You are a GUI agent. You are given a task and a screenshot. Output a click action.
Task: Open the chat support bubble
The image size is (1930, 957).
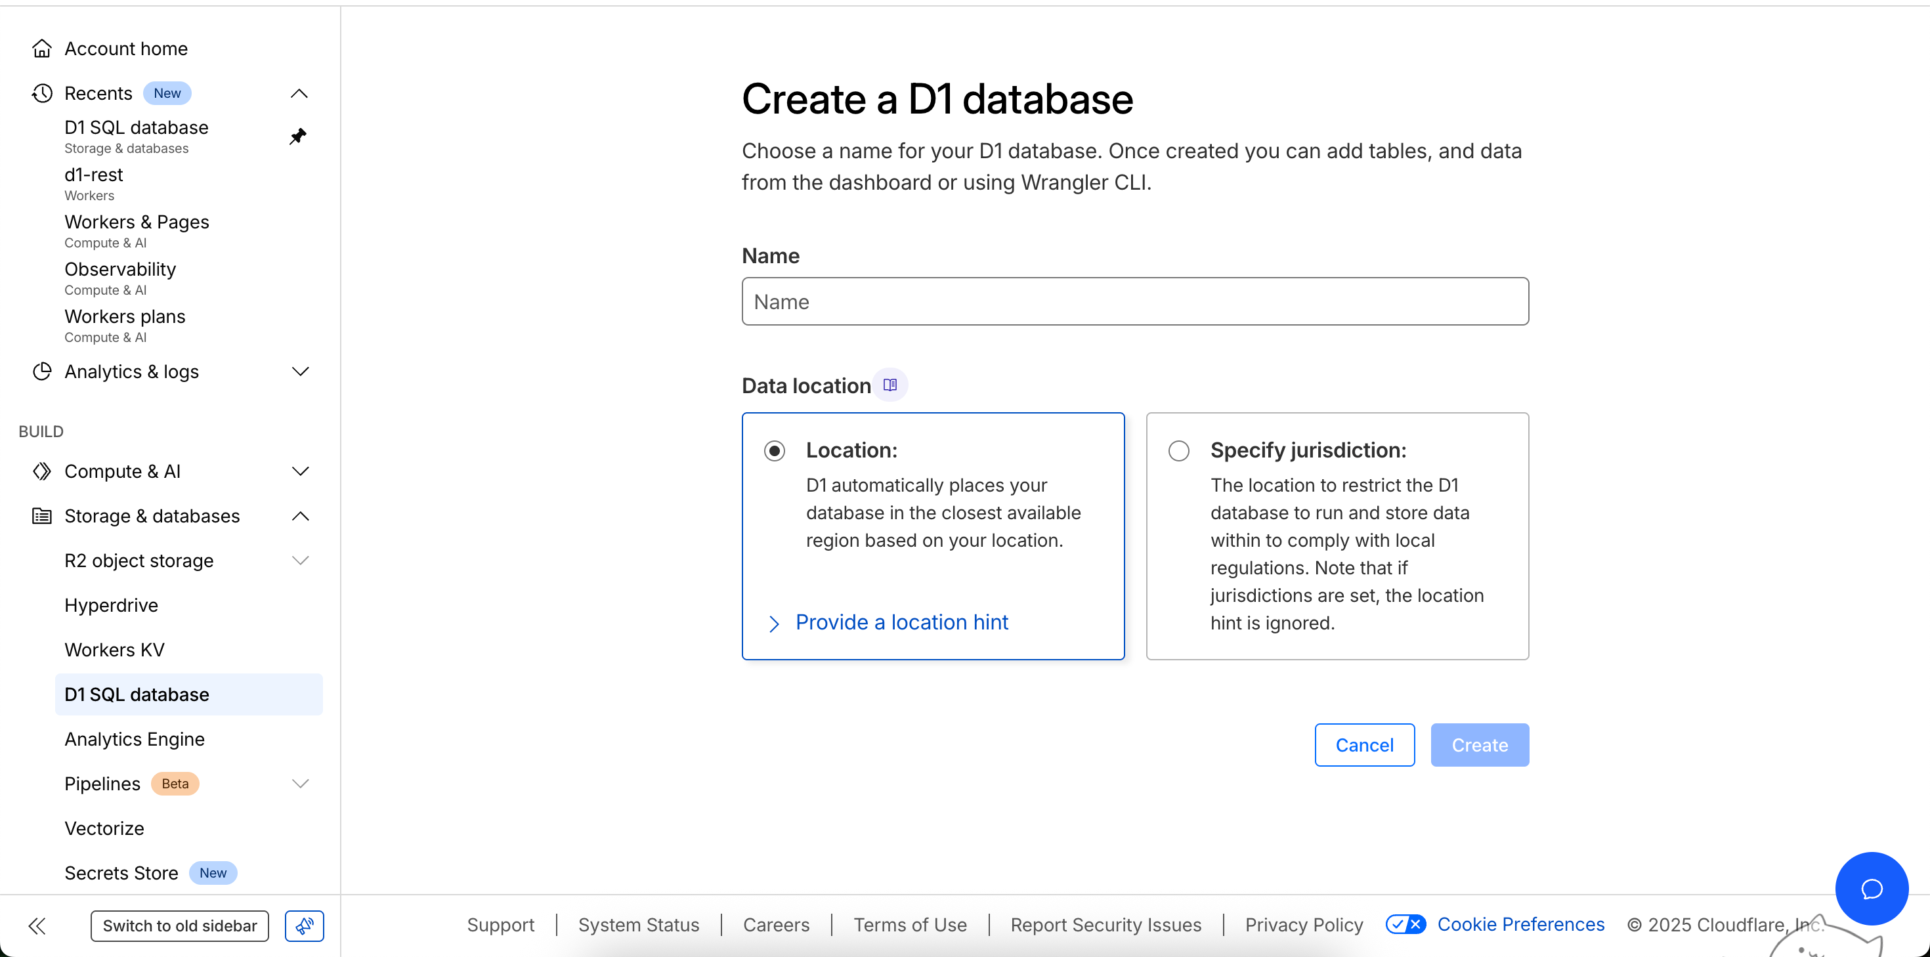click(1871, 889)
